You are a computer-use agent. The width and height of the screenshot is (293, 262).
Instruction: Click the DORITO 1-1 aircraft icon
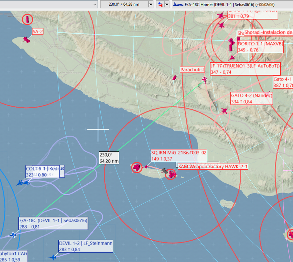point(231,58)
